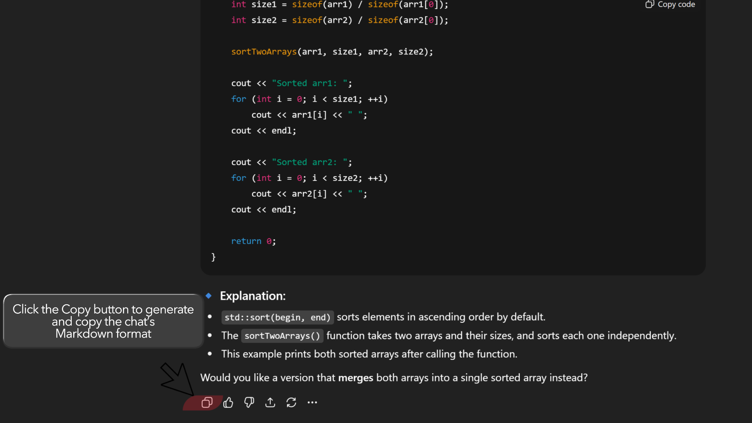Click the return 0; line in the code
Viewport: 752px width, 423px height.
pyautogui.click(x=253, y=241)
